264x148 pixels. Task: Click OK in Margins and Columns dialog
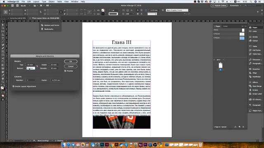click(71, 61)
